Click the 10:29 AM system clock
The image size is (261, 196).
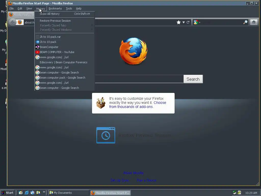(251, 193)
